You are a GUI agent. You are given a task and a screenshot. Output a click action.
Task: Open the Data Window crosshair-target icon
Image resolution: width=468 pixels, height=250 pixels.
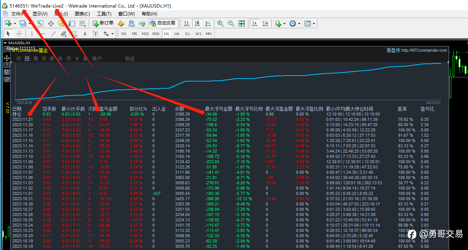tap(50, 23)
